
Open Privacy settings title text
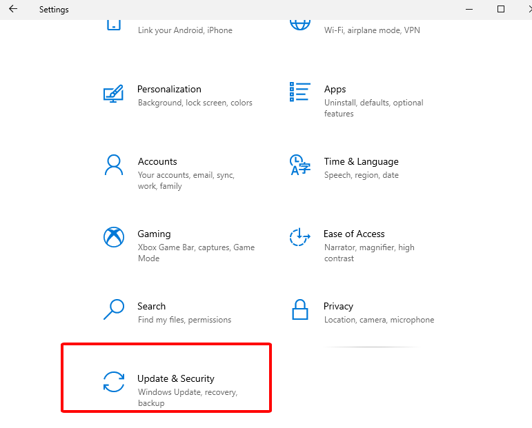pyautogui.click(x=338, y=306)
